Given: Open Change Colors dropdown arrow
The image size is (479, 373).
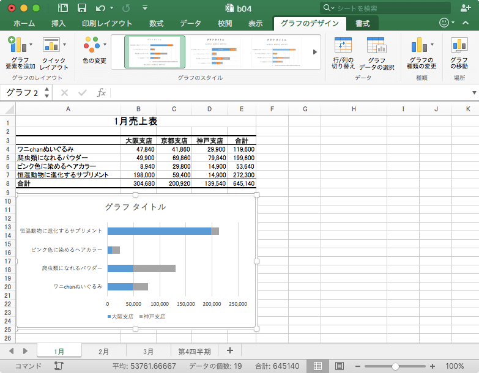Looking at the screenshot, I should coord(105,45).
